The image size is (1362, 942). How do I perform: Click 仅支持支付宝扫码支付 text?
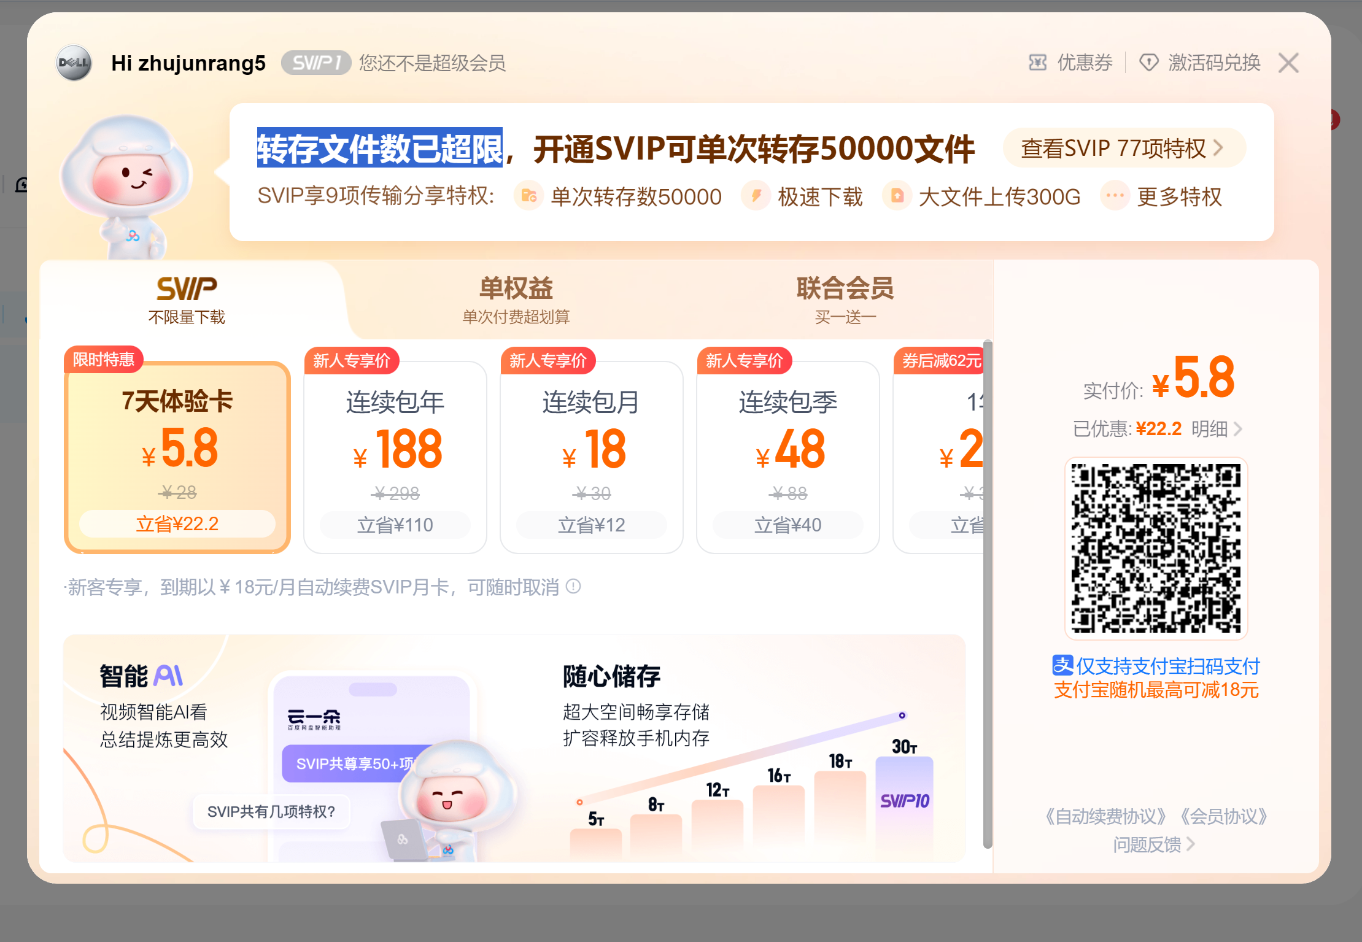[x=1167, y=666]
